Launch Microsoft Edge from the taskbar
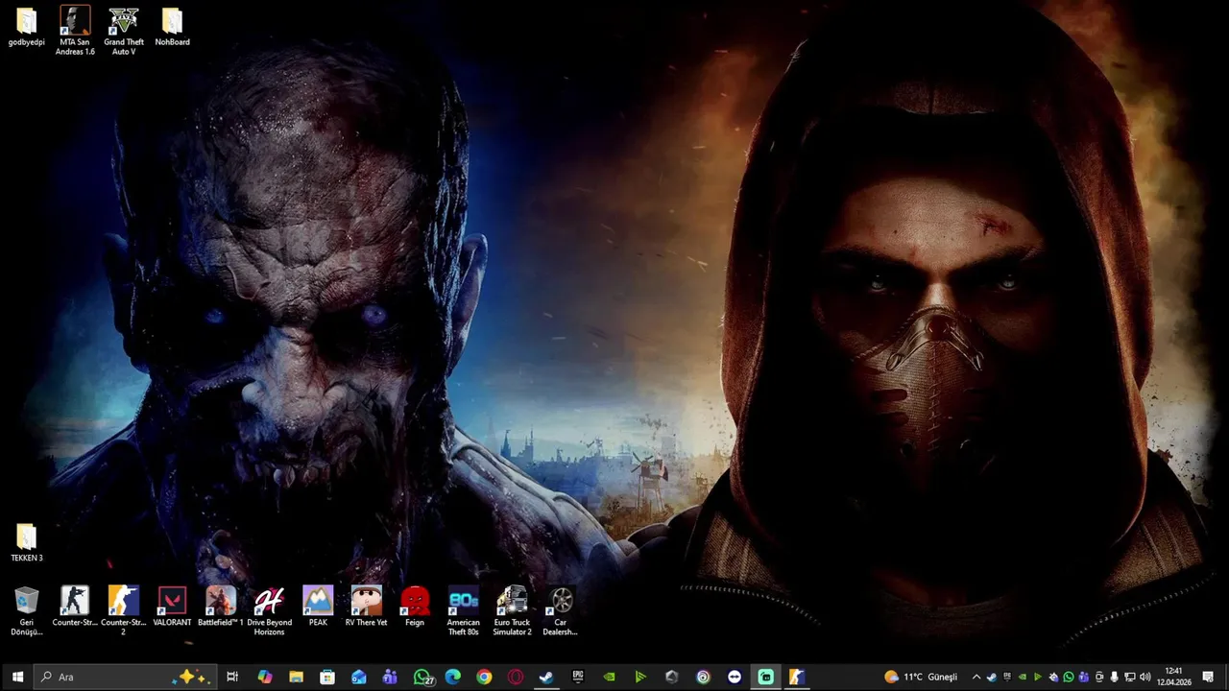1229x691 pixels. tap(452, 677)
